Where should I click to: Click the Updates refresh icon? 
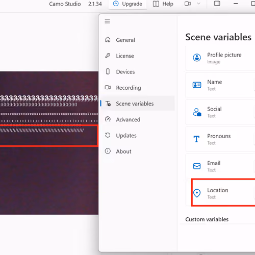[108, 135]
